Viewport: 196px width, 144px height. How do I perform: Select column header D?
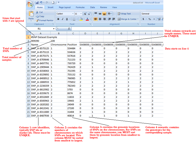click(85, 33)
